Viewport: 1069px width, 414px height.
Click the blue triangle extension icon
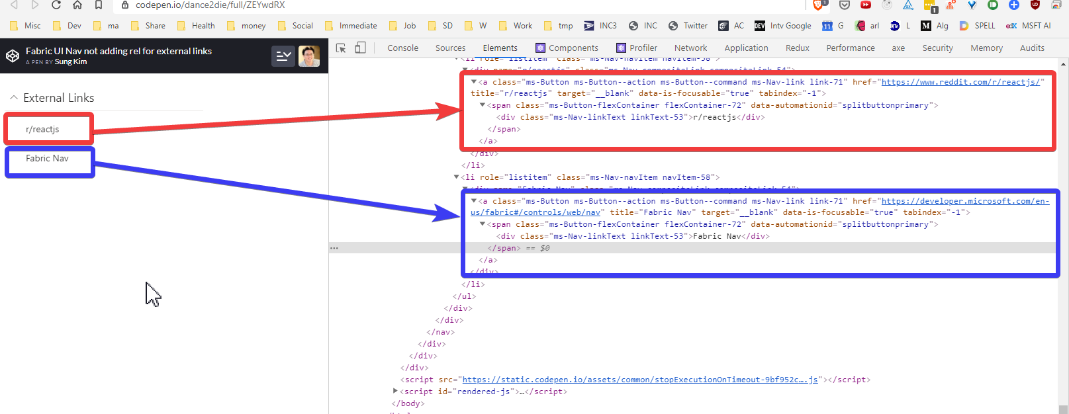[908, 5]
